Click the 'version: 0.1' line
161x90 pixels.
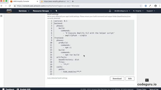[61, 21]
